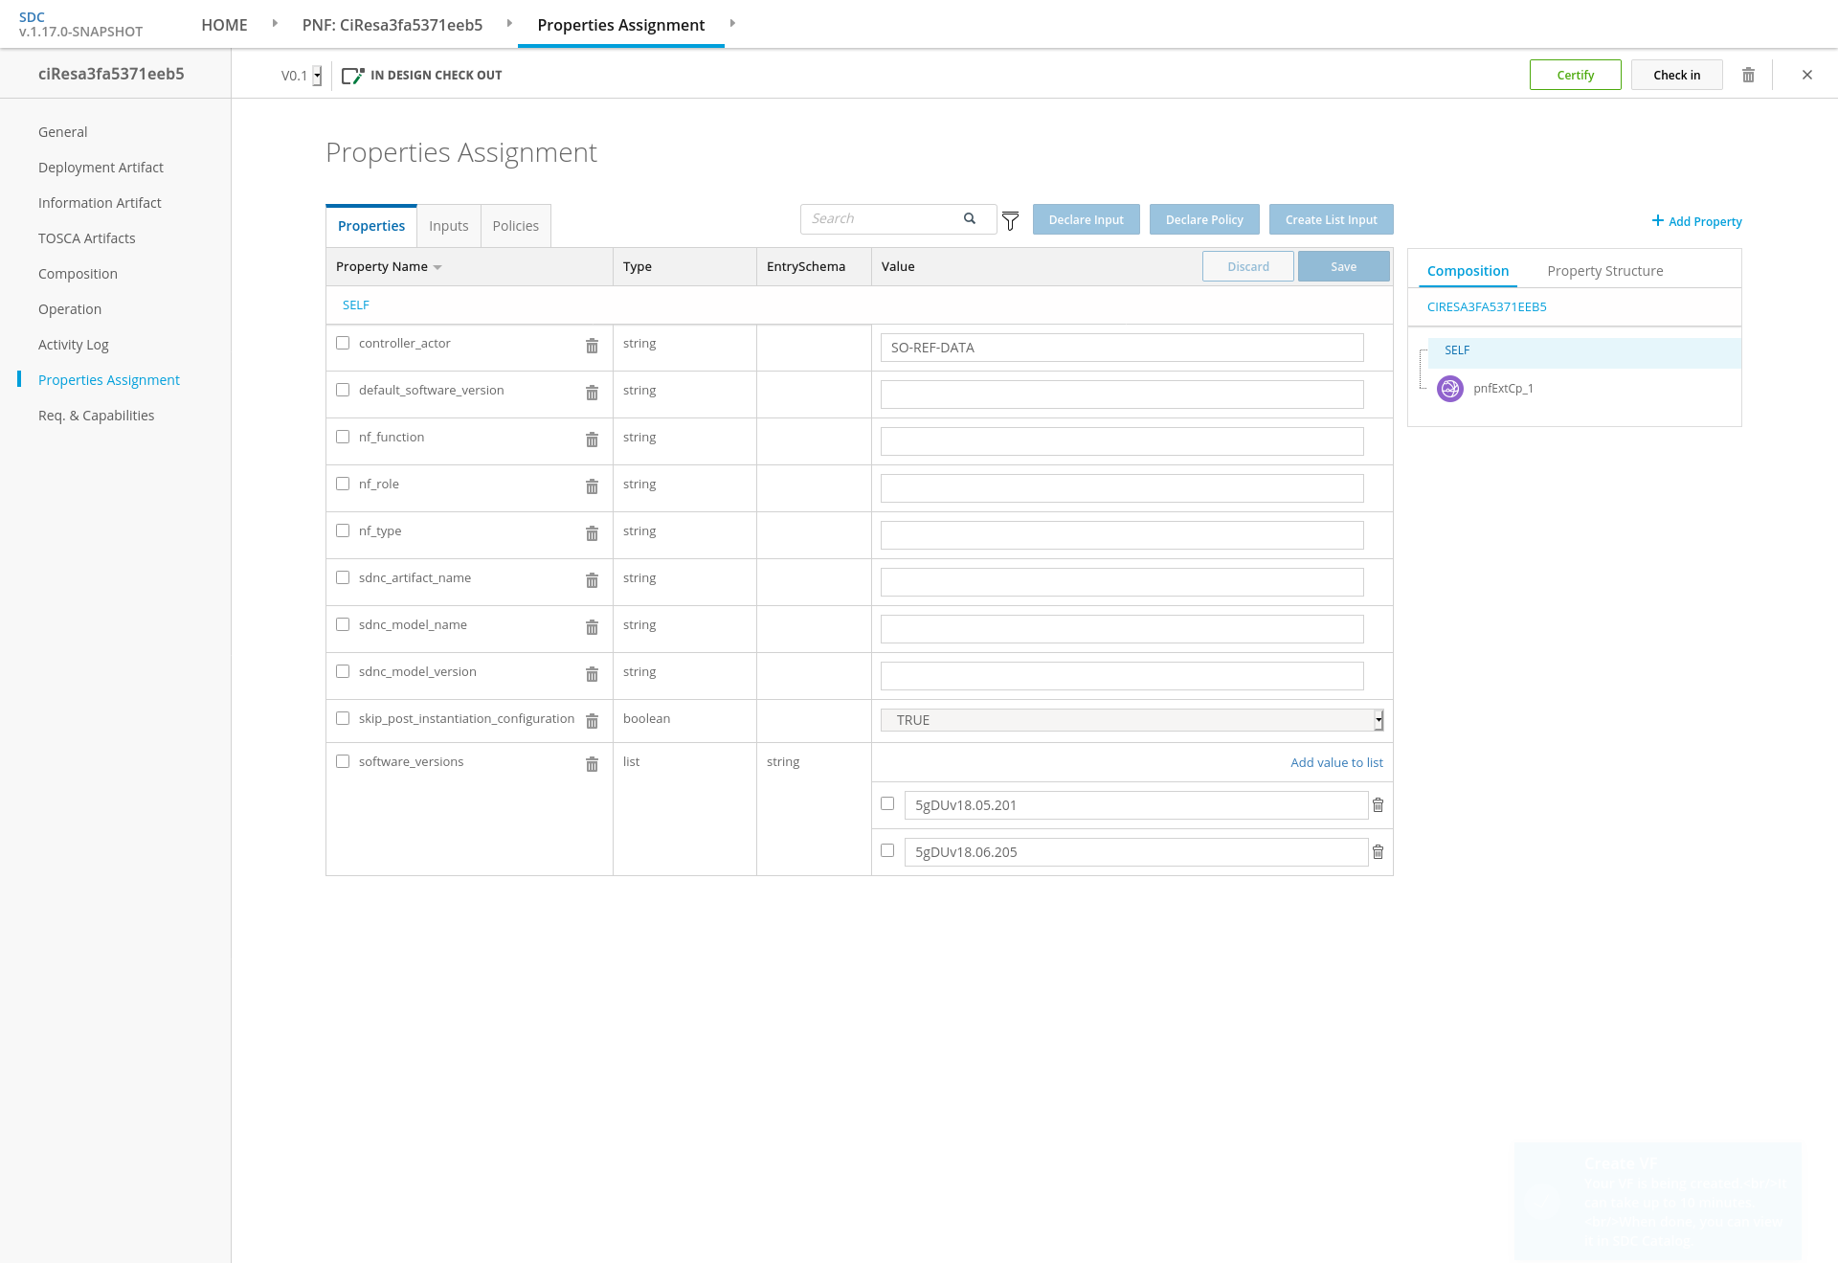1838x1263 pixels.
Task: Go to Activity Log in sidebar
Action: point(73,345)
